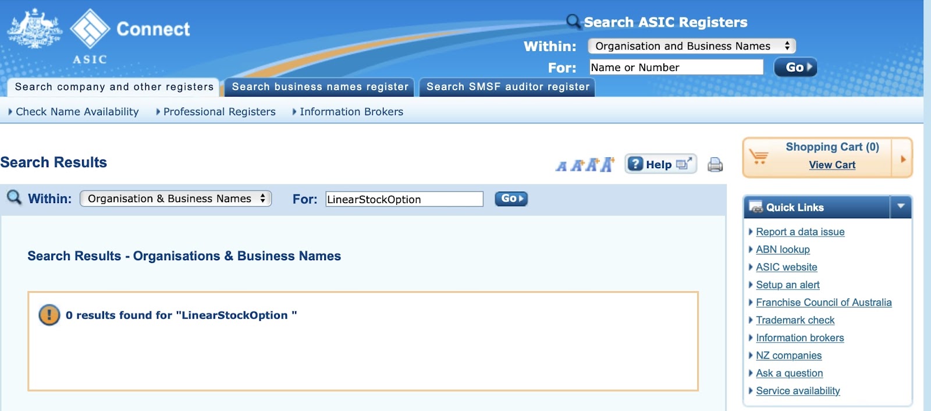This screenshot has height=411, width=931.
Task: Click the magnifier icon in Search Results bar
Action: 14,198
